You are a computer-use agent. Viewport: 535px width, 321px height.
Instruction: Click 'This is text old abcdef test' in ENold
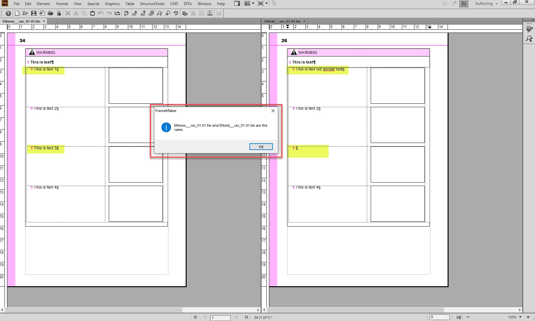pyautogui.click(x=320, y=69)
